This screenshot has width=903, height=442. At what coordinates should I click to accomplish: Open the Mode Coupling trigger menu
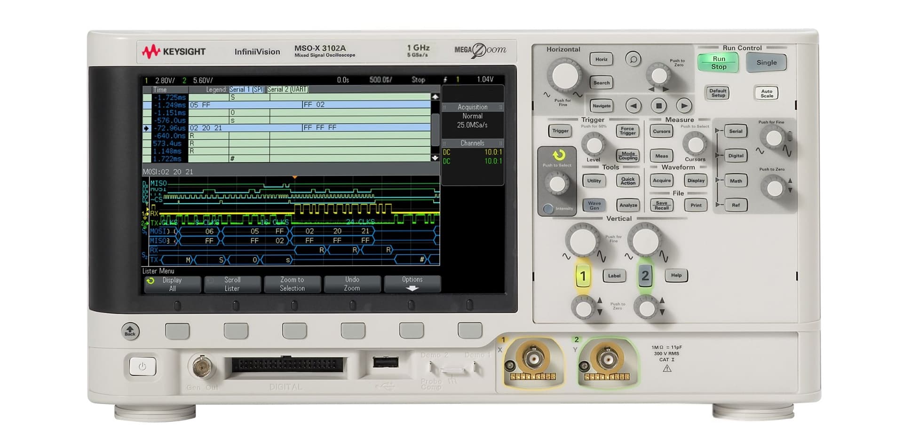click(x=628, y=156)
